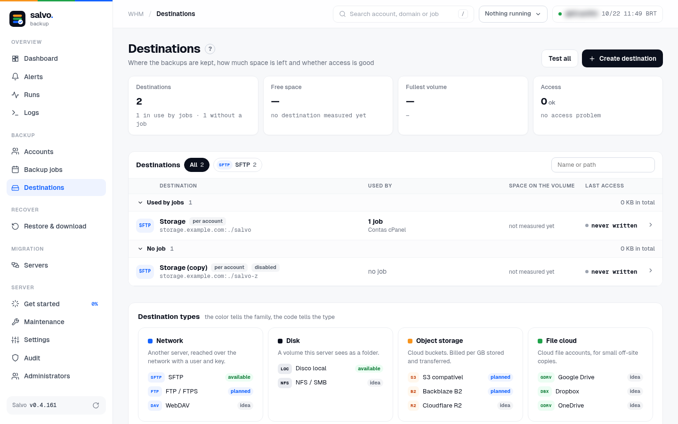Open the Logs menu item
Image resolution: width=678 pixels, height=424 pixels.
(x=56, y=113)
